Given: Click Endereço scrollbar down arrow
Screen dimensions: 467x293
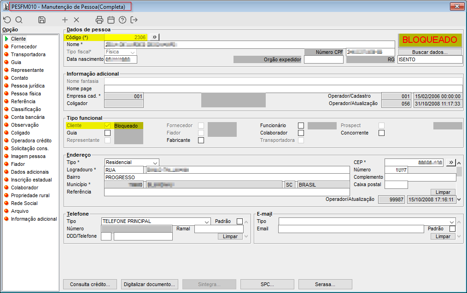Looking at the screenshot, I should coord(459,199).
